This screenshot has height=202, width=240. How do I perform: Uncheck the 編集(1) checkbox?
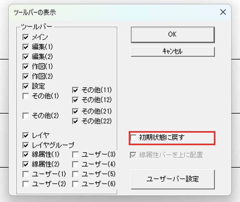tap(26, 47)
